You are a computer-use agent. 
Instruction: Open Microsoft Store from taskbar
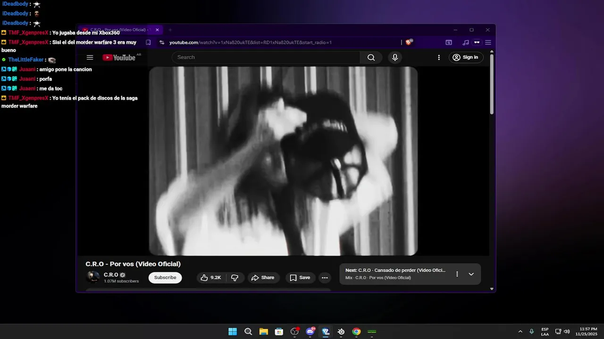coord(279,331)
